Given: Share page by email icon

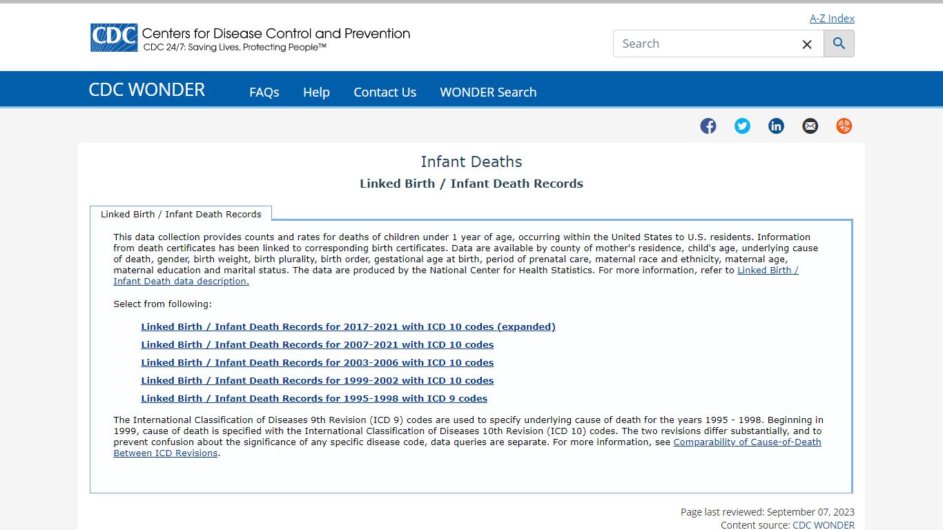Looking at the screenshot, I should tap(810, 126).
